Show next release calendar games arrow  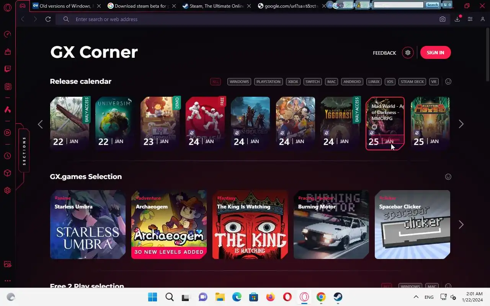[461, 124]
